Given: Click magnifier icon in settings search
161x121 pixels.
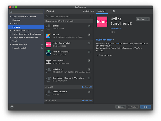Looking at the screenshot, I should pos(11,12).
